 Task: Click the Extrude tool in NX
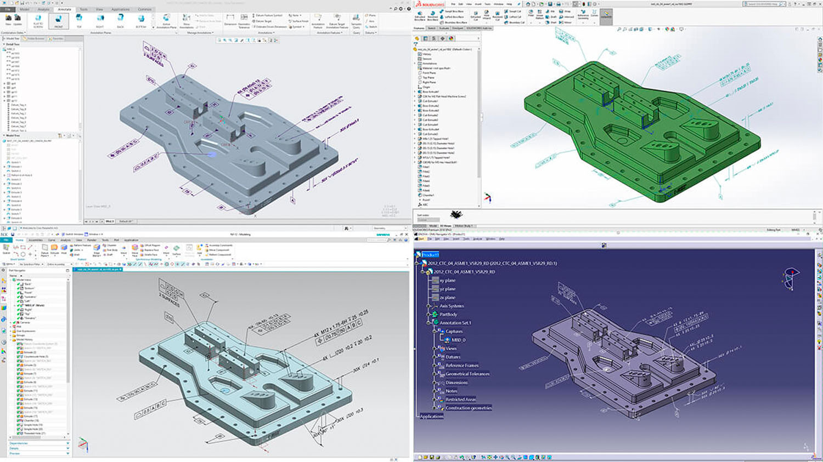click(54, 249)
